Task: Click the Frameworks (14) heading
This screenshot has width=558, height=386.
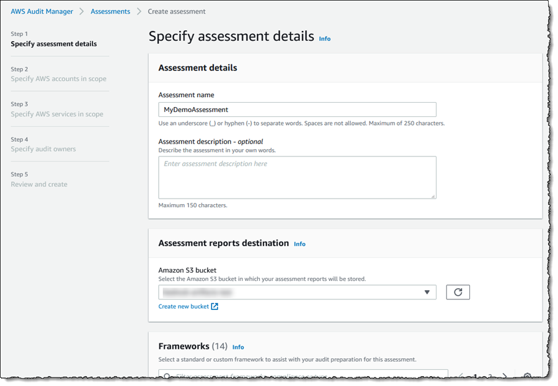Action: coord(193,346)
